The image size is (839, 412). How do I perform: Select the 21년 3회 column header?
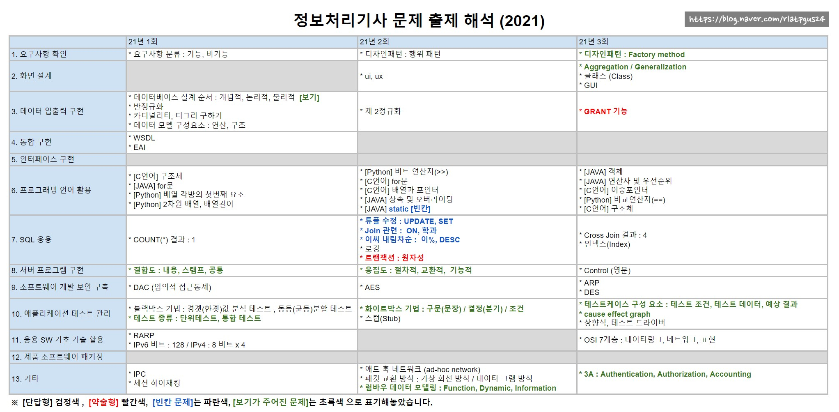594,41
